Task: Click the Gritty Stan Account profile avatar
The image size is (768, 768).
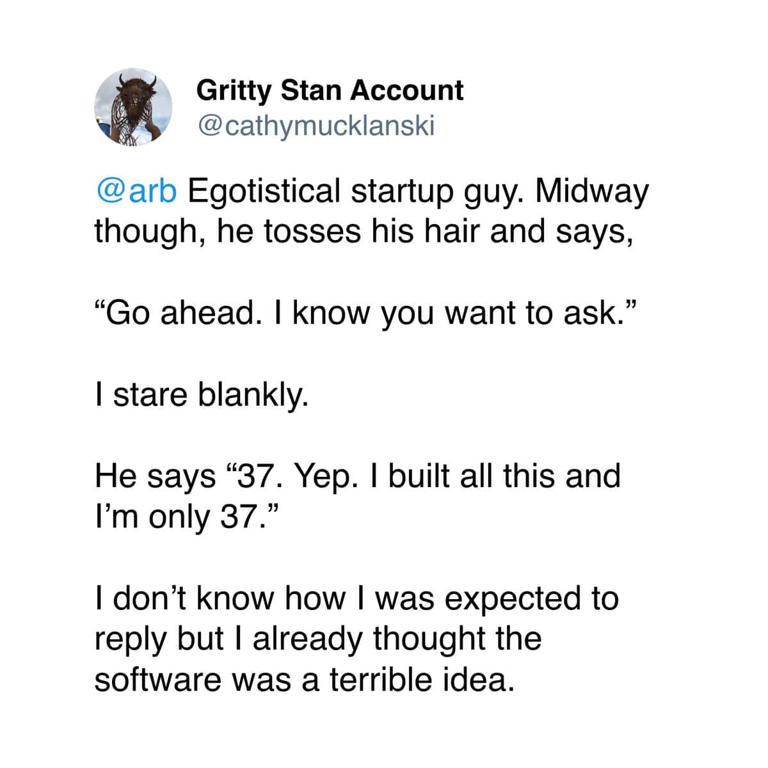Action: pyautogui.click(x=133, y=106)
